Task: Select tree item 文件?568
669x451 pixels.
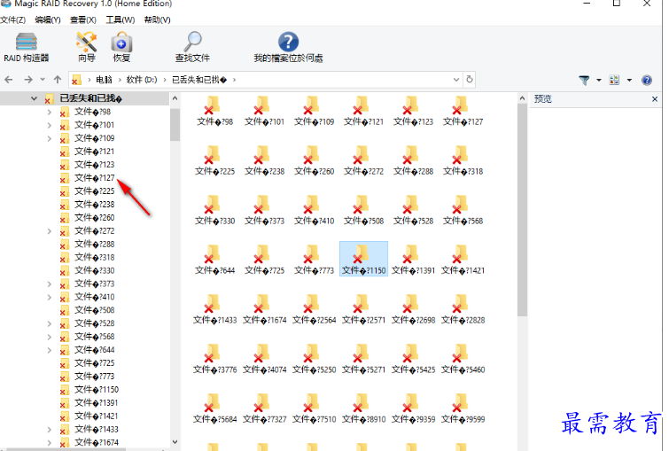Action: pyautogui.click(x=94, y=337)
